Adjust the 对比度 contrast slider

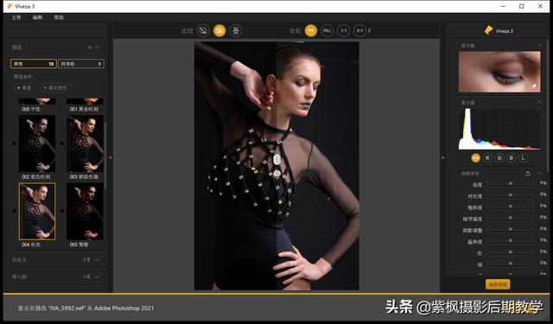coord(511,195)
